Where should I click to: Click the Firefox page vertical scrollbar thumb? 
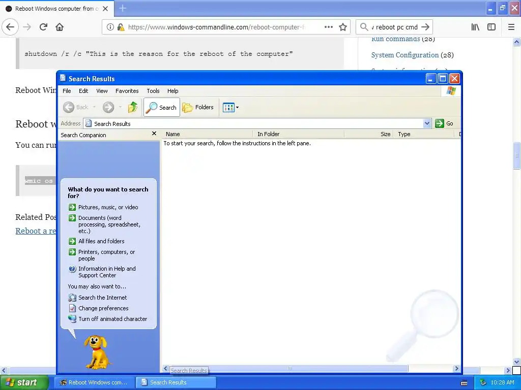coord(516,155)
